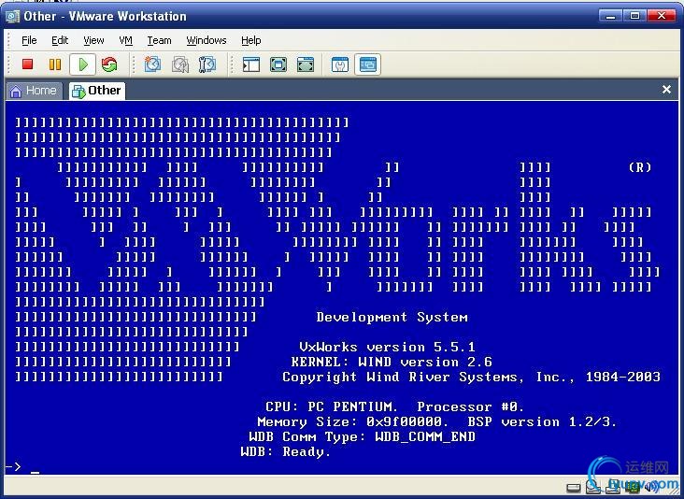Open the Windows menu
This screenshot has width=684, height=499.
(x=207, y=40)
